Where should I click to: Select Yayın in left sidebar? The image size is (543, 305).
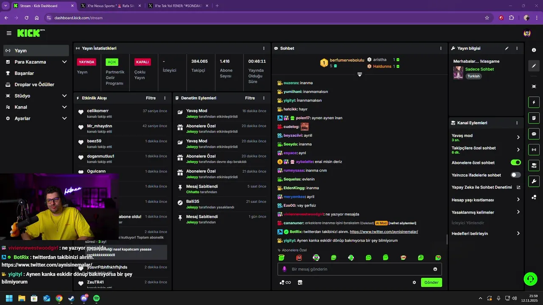coord(36,50)
